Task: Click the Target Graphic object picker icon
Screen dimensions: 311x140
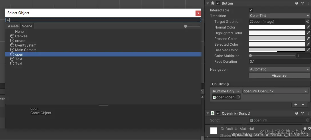Action: 308,22
